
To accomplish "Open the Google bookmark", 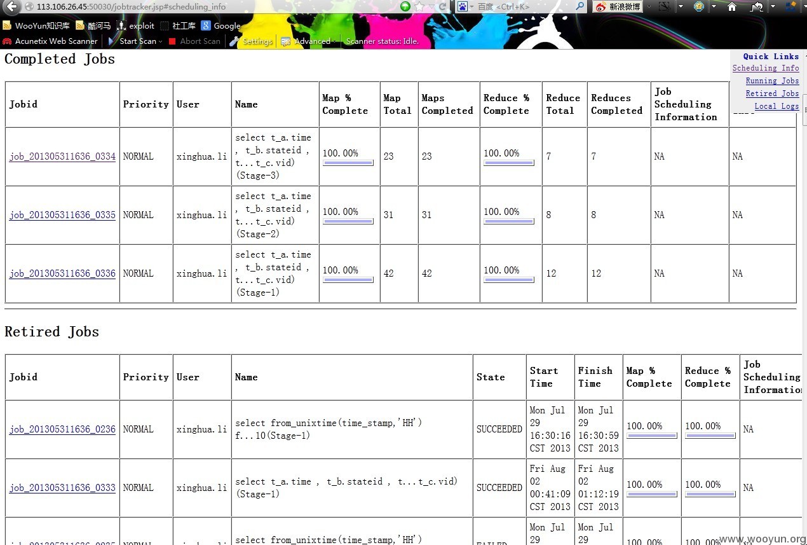I will coord(220,26).
